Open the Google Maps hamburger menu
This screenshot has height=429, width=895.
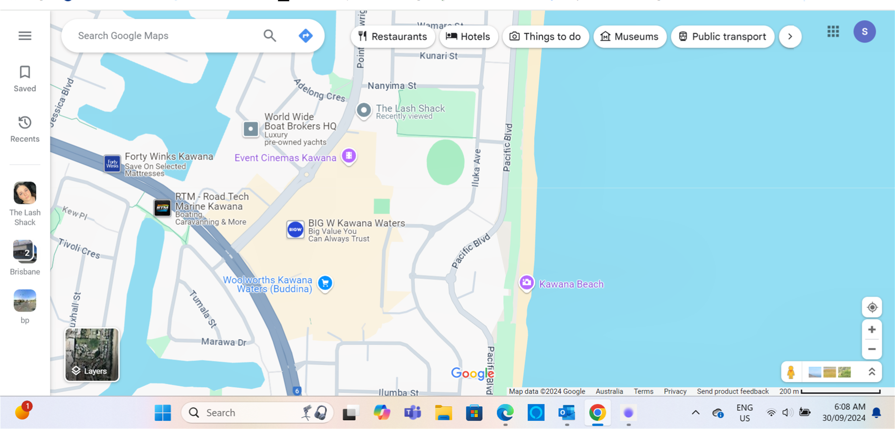pyautogui.click(x=25, y=36)
